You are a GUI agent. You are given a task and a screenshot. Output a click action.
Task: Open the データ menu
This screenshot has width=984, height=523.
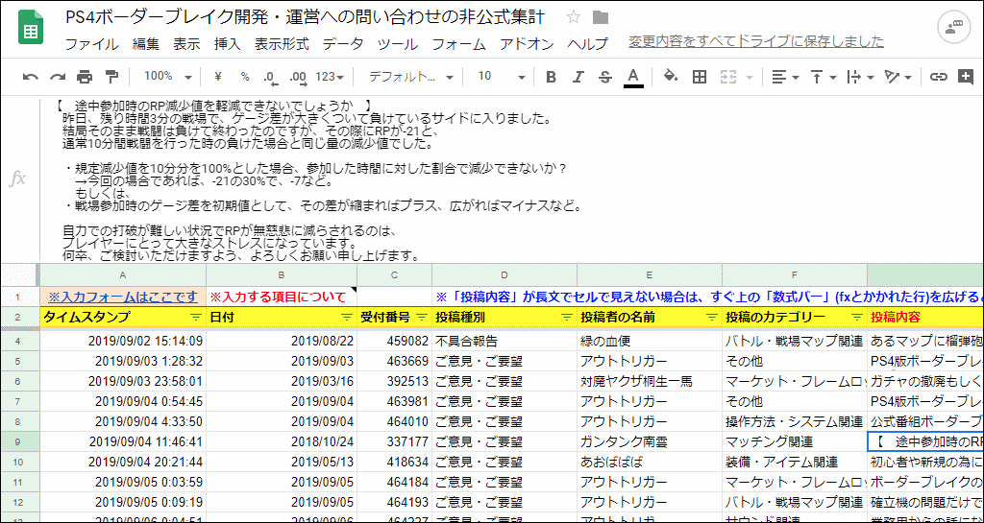coord(343,44)
